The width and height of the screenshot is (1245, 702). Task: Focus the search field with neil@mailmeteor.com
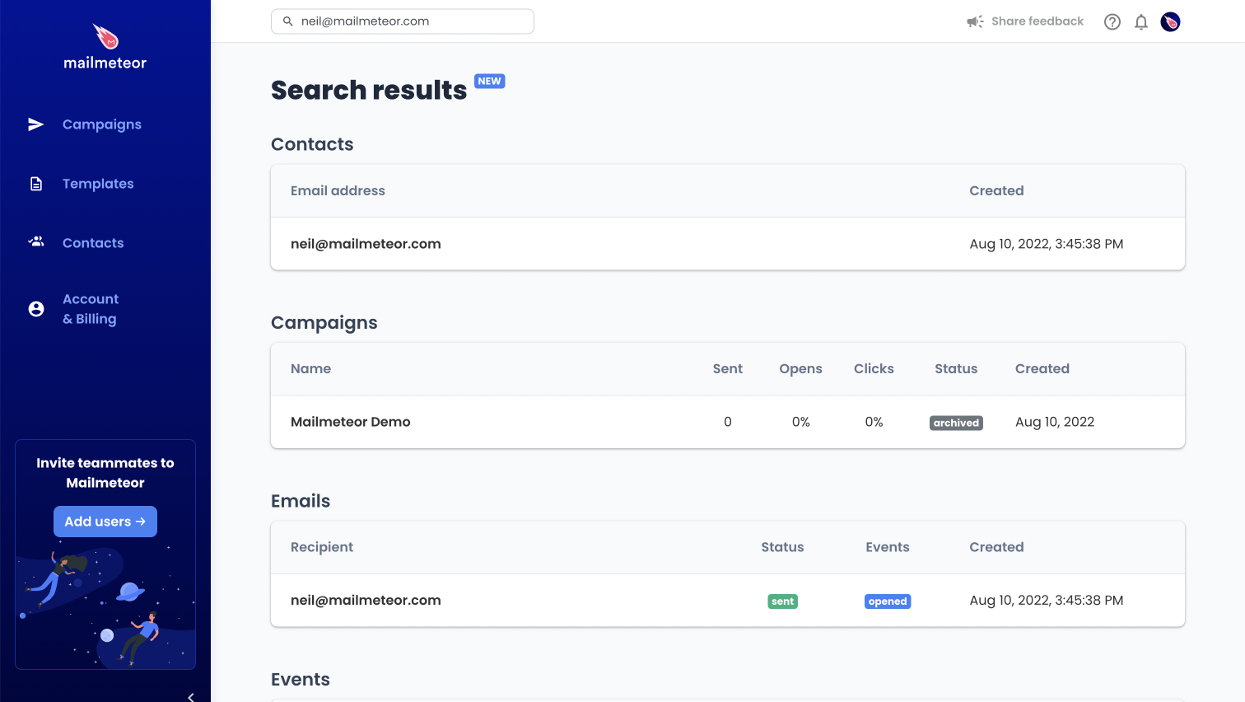coord(403,21)
